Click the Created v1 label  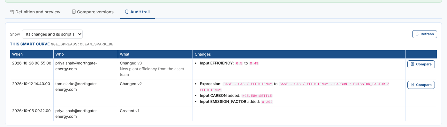point(130,111)
